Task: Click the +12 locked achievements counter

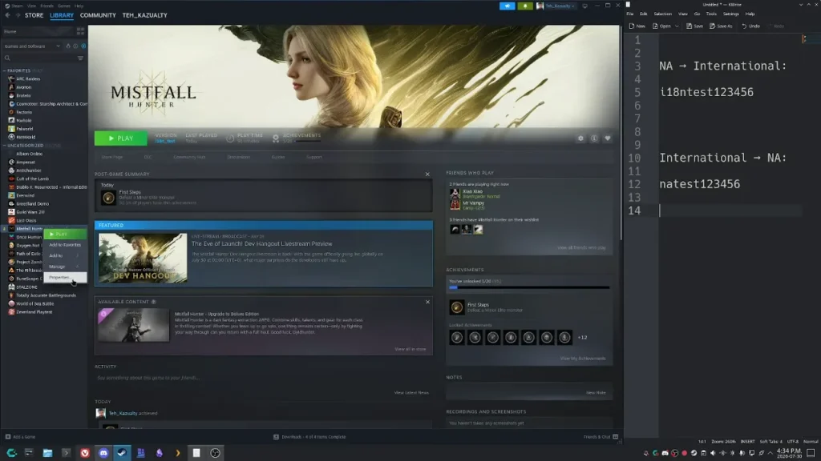Action: (x=582, y=338)
